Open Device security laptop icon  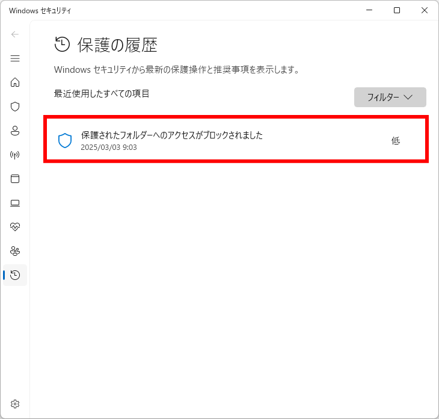pos(15,203)
